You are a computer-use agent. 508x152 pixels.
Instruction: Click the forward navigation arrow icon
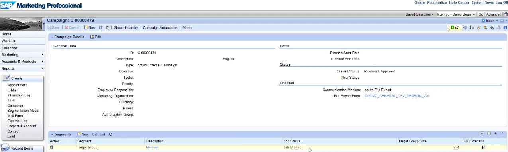(502, 21)
